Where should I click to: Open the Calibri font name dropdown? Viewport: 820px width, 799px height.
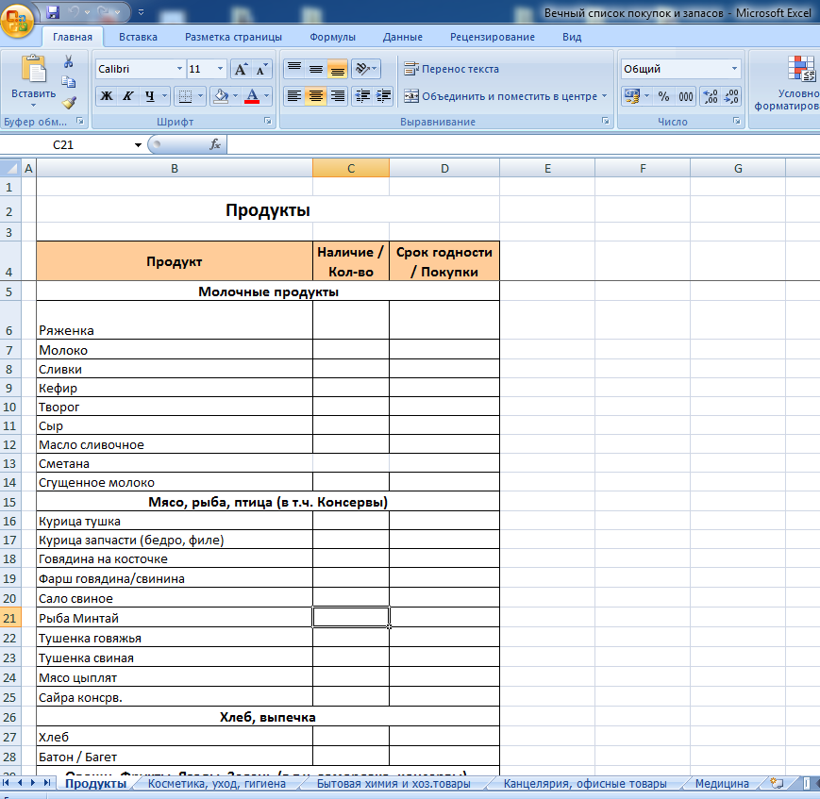[x=179, y=69]
